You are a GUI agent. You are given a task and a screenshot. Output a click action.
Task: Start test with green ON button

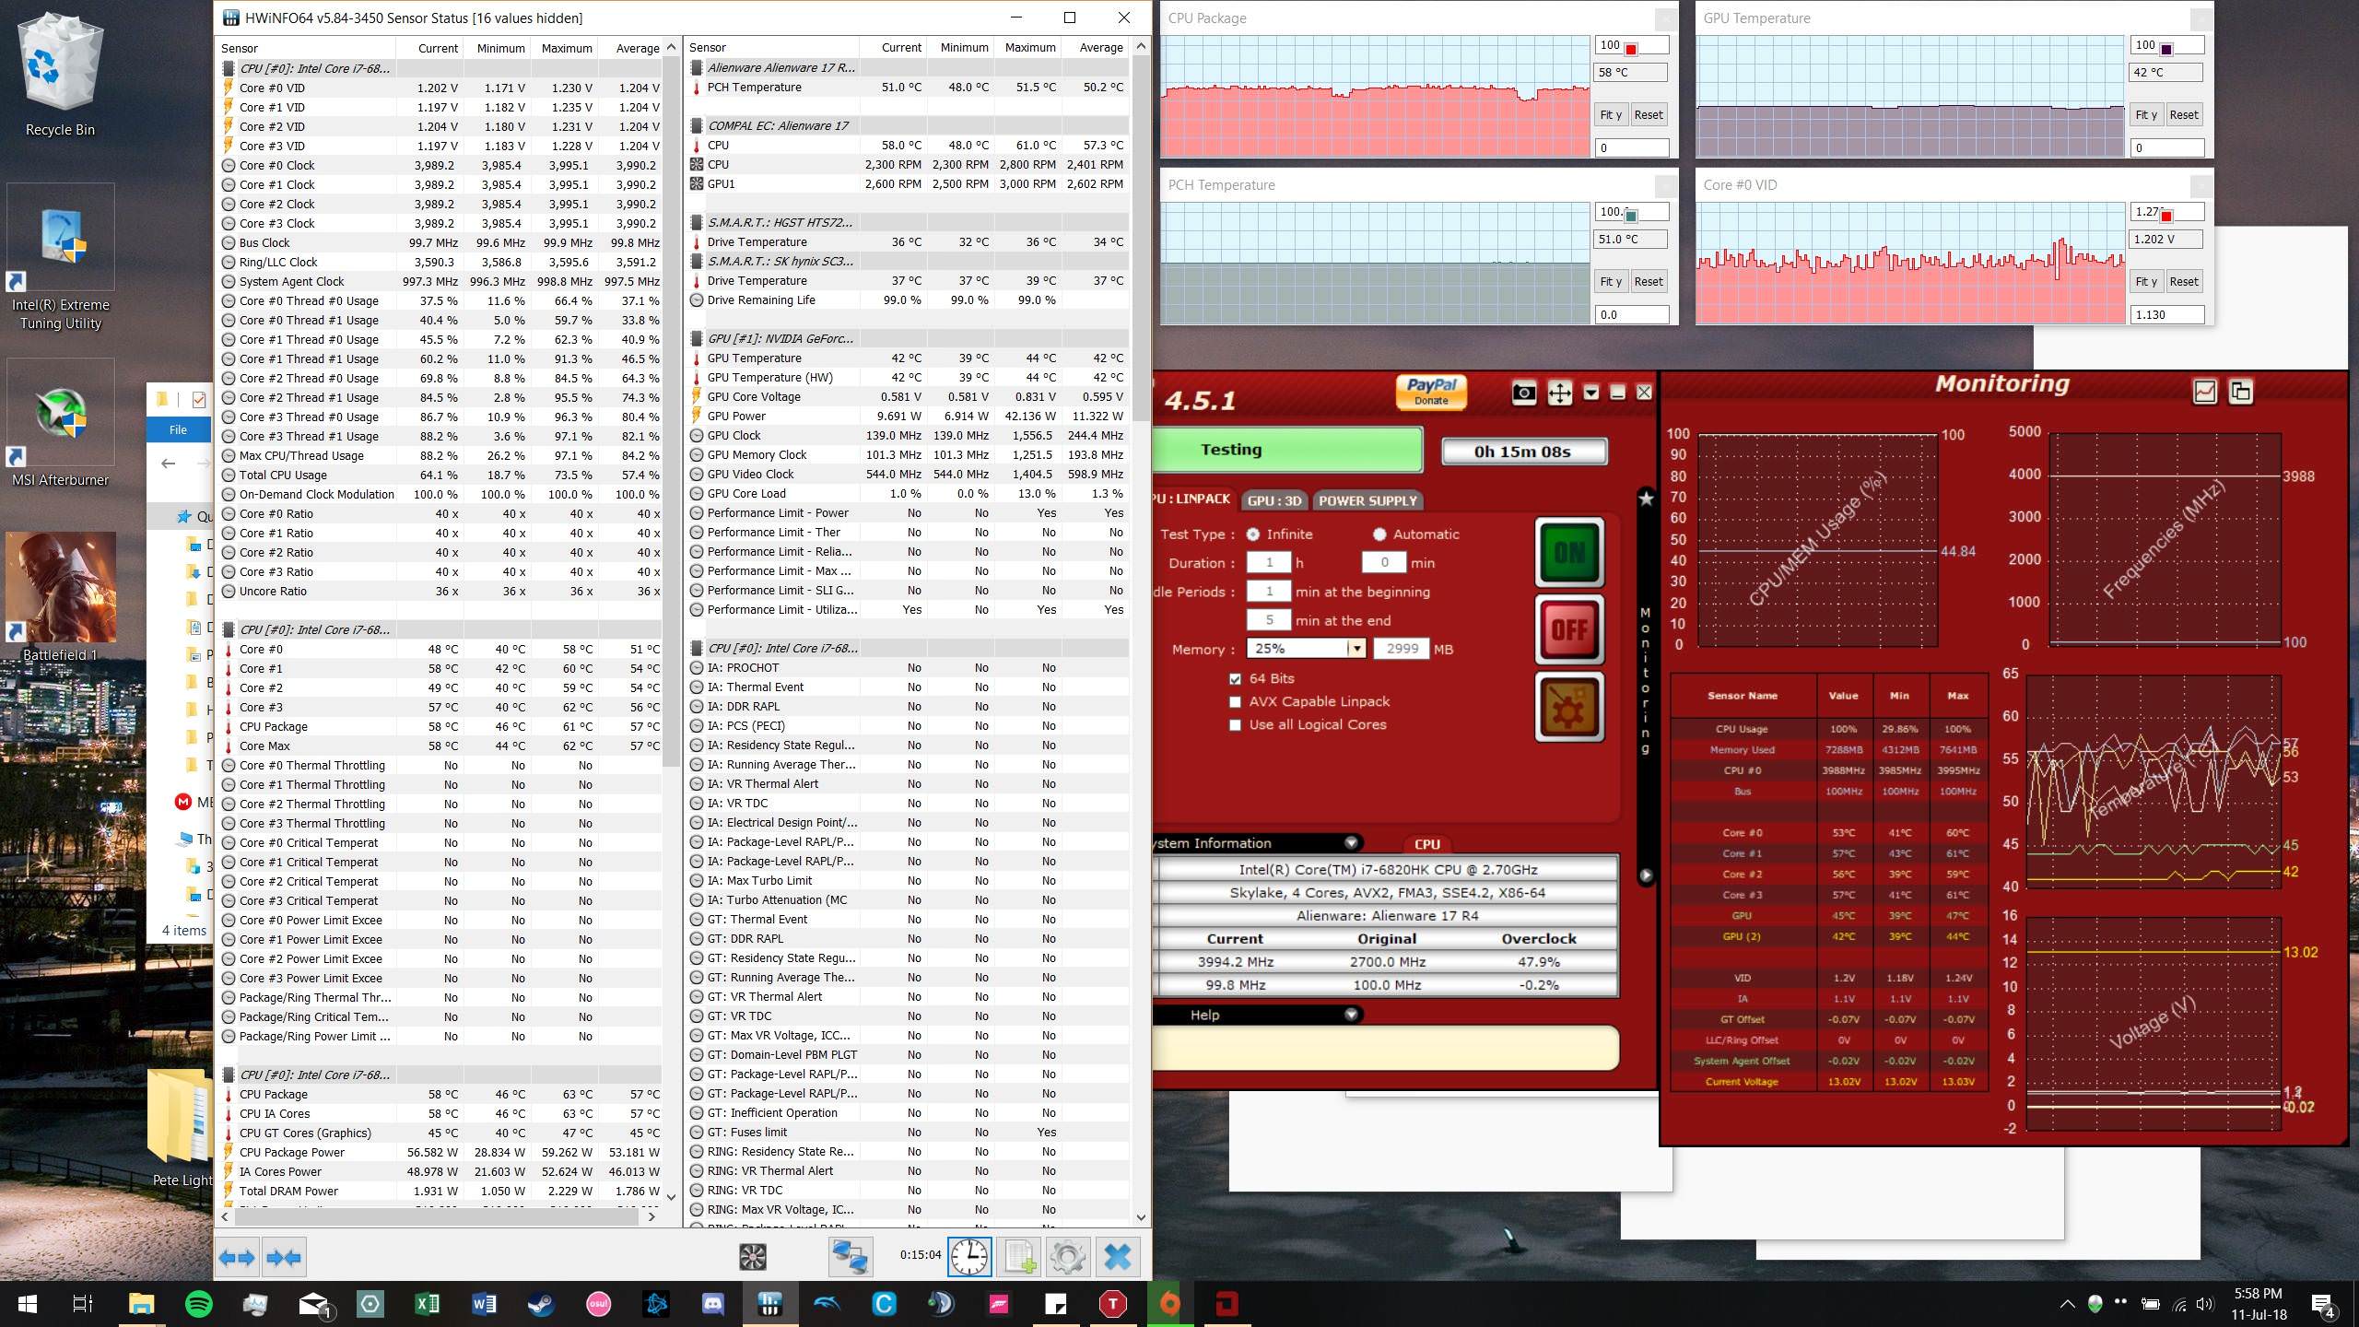[1569, 552]
